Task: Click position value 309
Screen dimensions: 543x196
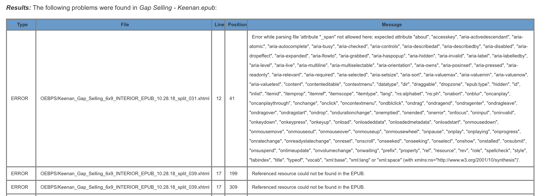Action: 233,187
